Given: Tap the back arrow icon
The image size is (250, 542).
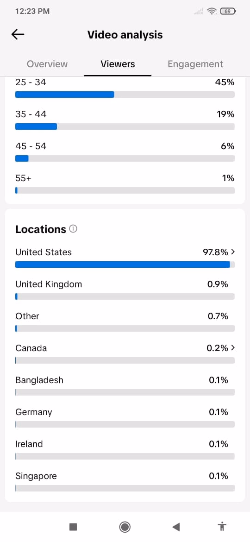Looking at the screenshot, I should tap(18, 34).
